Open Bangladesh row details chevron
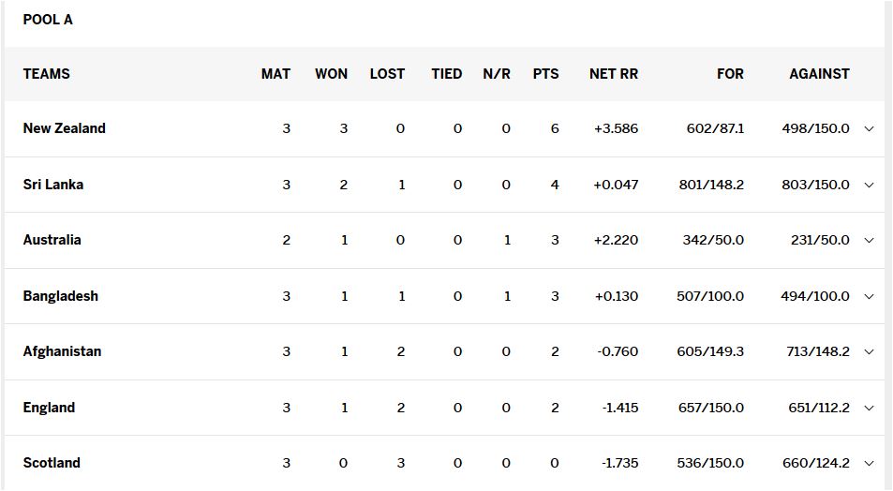The image size is (893, 491). pyautogui.click(x=869, y=297)
